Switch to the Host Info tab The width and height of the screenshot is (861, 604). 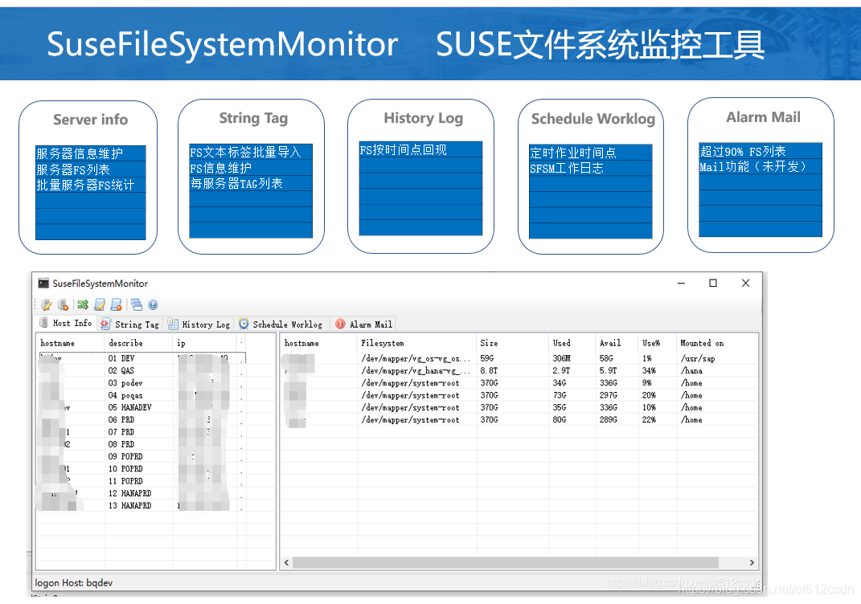(66, 323)
